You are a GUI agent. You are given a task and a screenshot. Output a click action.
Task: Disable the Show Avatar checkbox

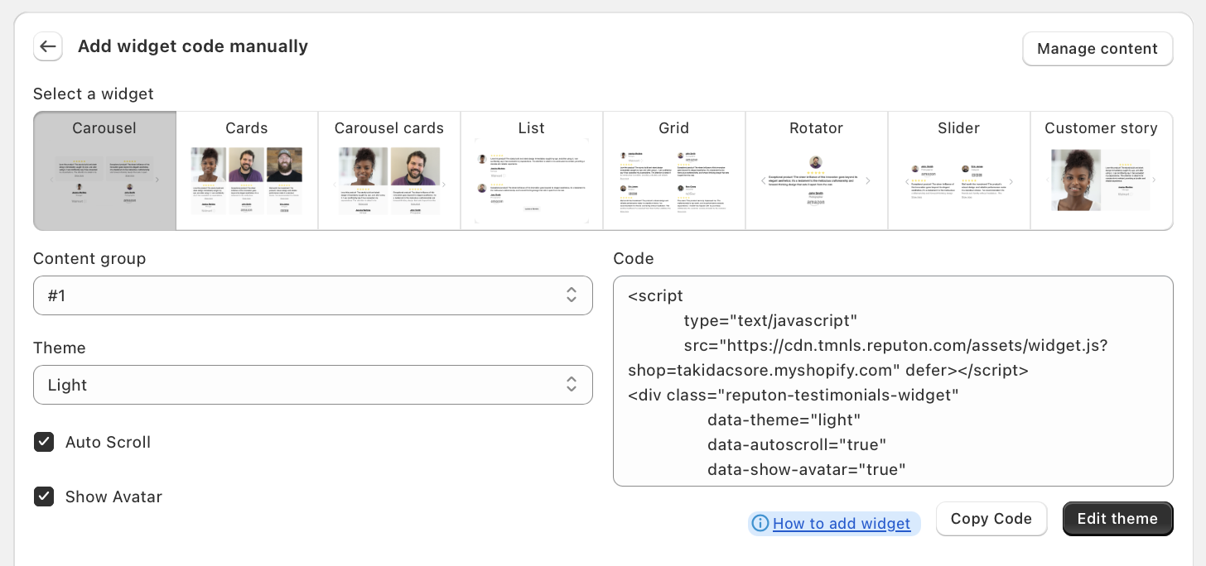(x=44, y=496)
